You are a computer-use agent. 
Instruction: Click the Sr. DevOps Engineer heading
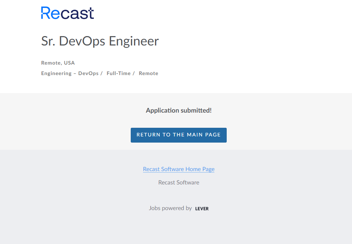click(100, 41)
